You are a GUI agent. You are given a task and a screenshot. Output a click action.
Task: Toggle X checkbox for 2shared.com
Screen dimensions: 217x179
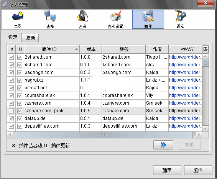(12, 57)
